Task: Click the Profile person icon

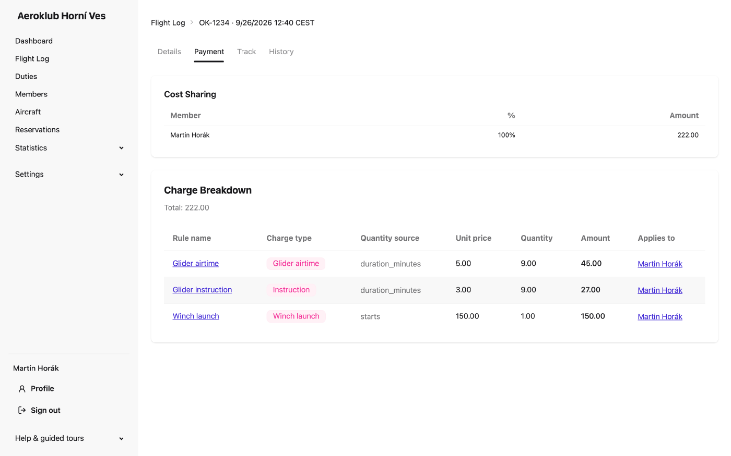Action: pos(22,389)
